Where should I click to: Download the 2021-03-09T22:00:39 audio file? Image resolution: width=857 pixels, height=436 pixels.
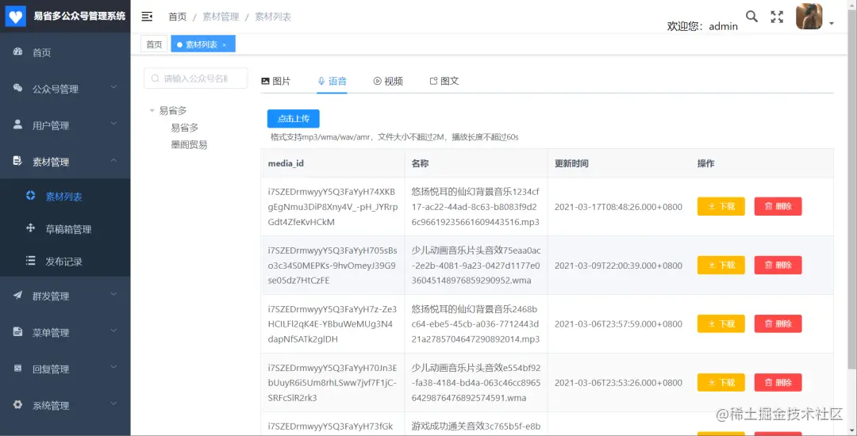pyautogui.click(x=721, y=266)
